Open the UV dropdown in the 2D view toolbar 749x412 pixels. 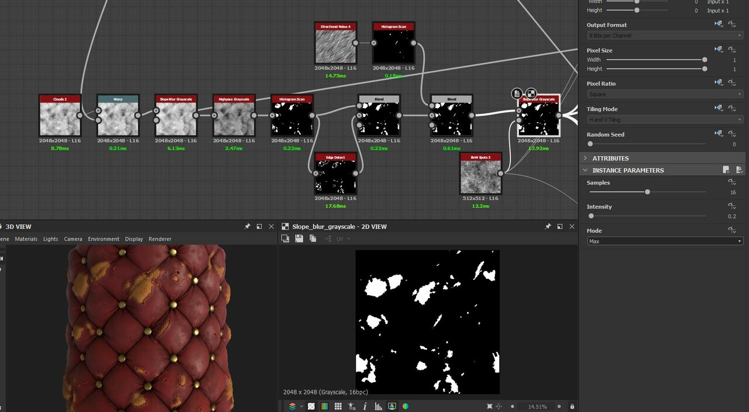(342, 238)
